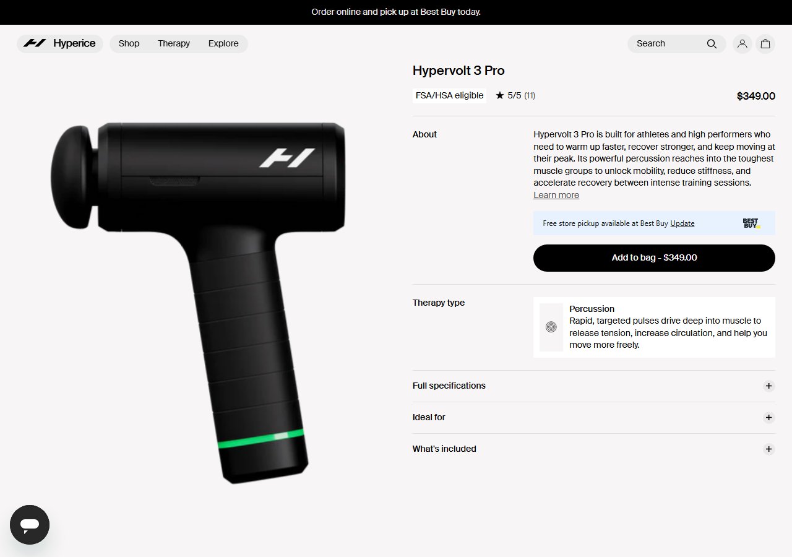
Task: Update the Best Buy pickup store
Action: coord(682,223)
